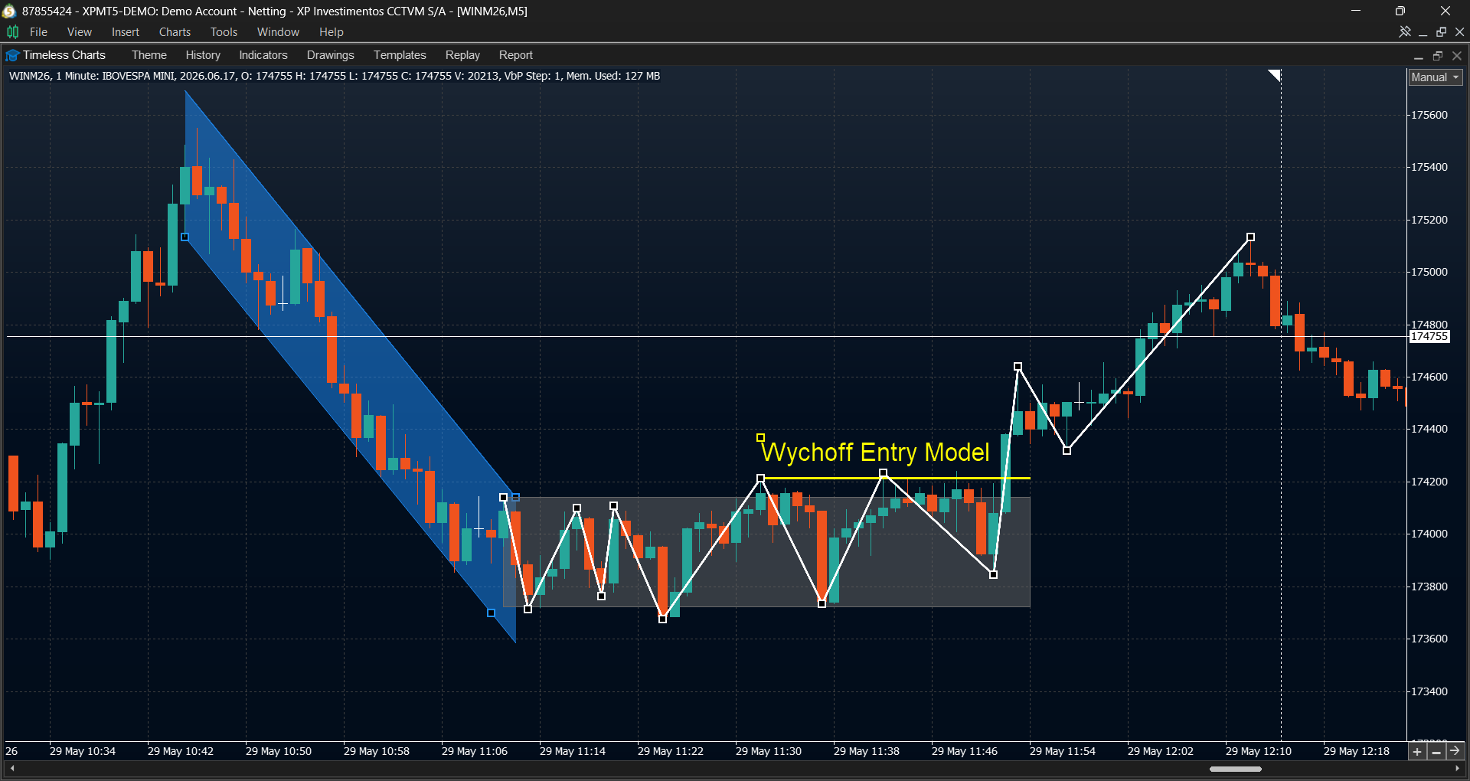The width and height of the screenshot is (1470, 781).
Task: Click the 175600 price axis label
Action: click(1429, 115)
